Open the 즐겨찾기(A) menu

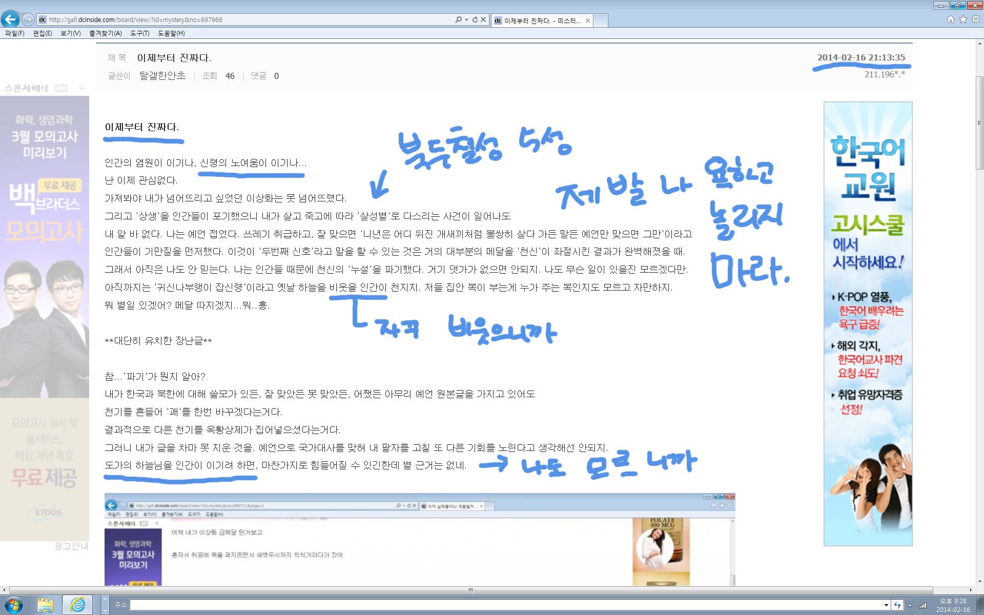(x=105, y=33)
